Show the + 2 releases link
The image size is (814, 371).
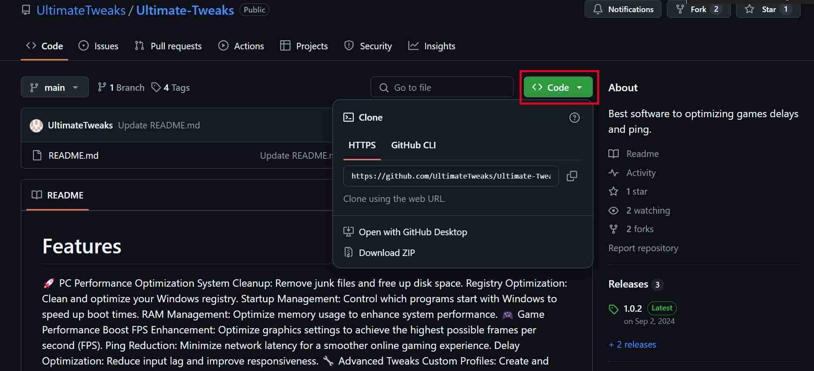[x=632, y=345]
